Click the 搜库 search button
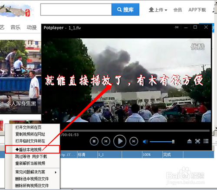 click(125, 10)
